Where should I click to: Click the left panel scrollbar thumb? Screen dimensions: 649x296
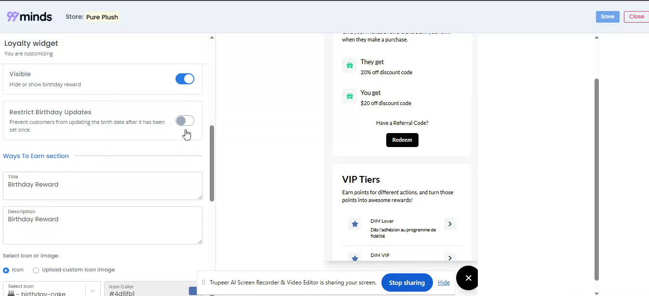coord(212,163)
